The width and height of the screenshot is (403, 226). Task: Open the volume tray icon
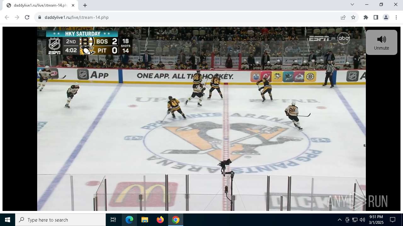pyautogui.click(x=362, y=220)
